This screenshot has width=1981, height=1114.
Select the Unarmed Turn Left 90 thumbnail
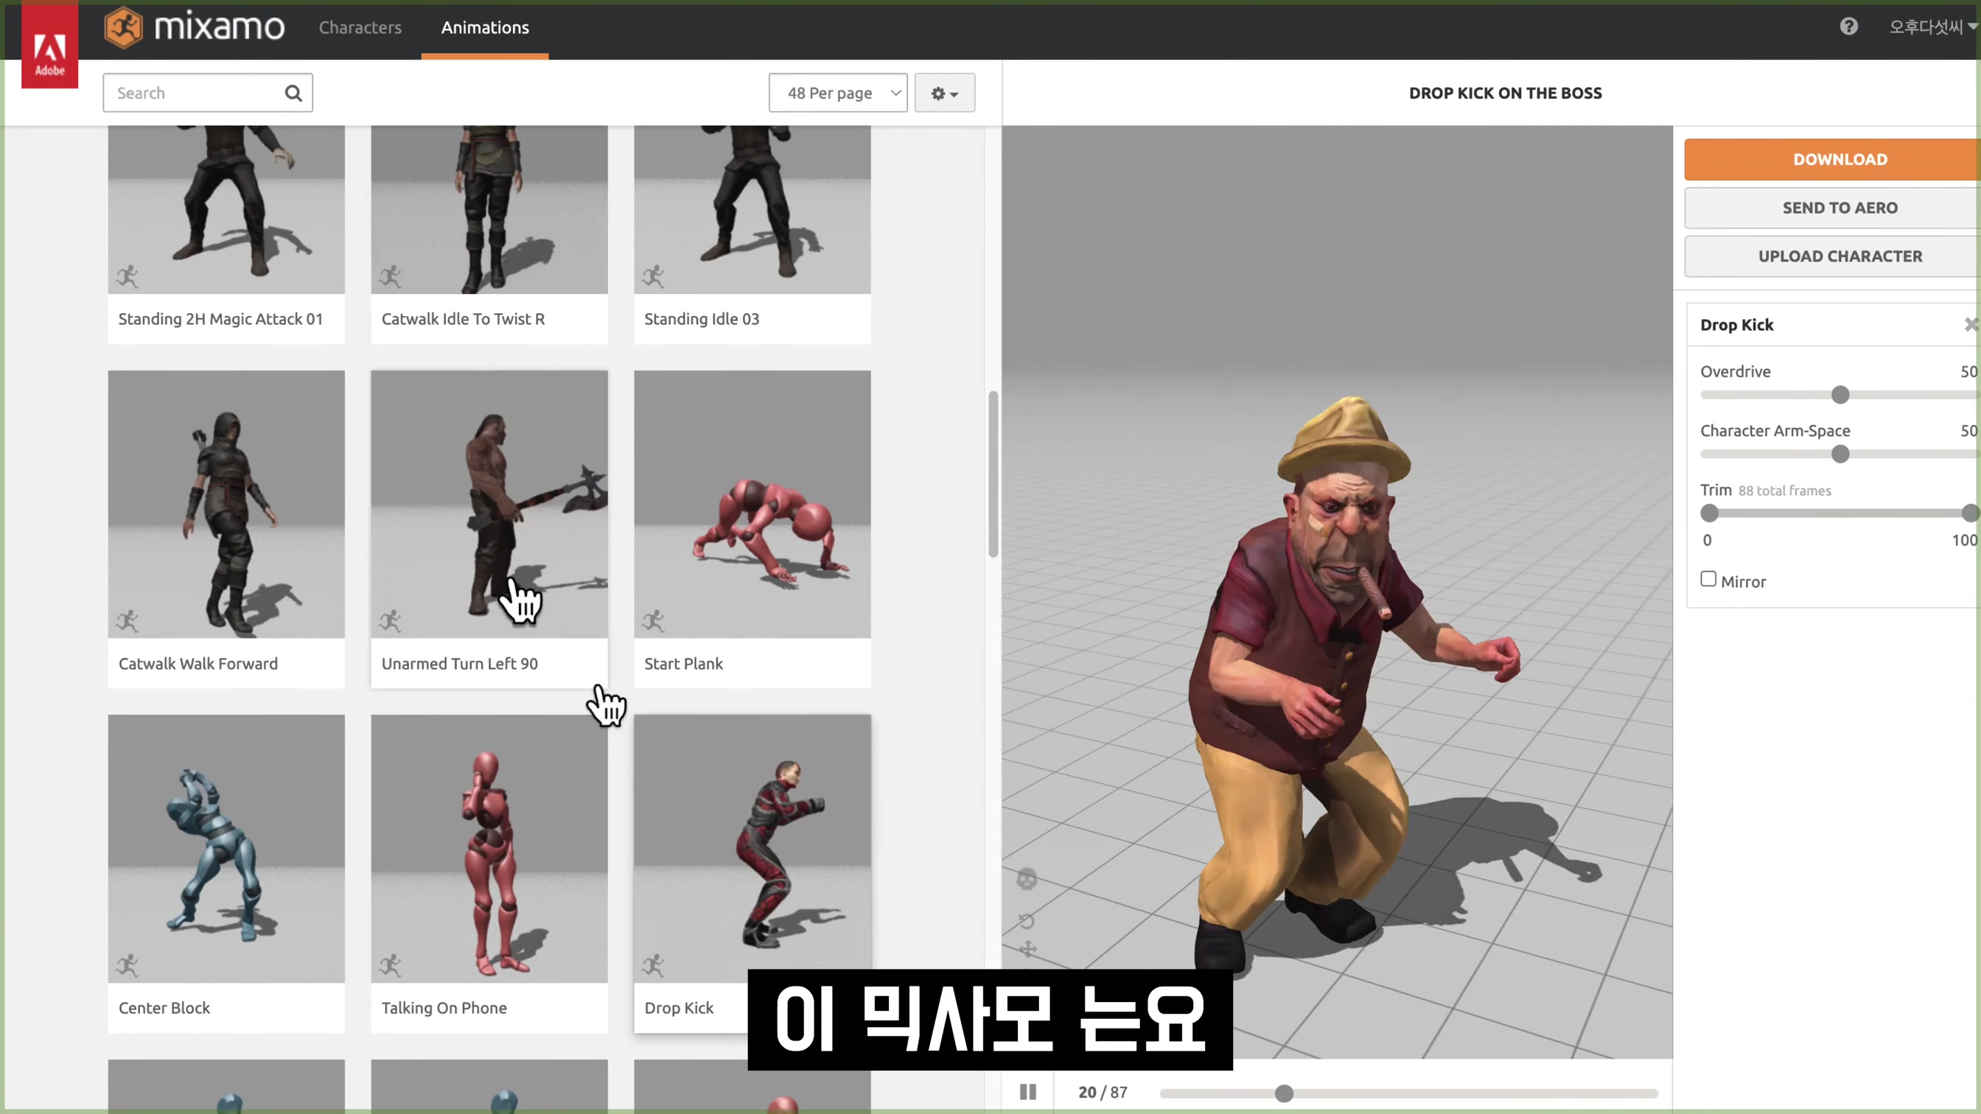coord(489,503)
